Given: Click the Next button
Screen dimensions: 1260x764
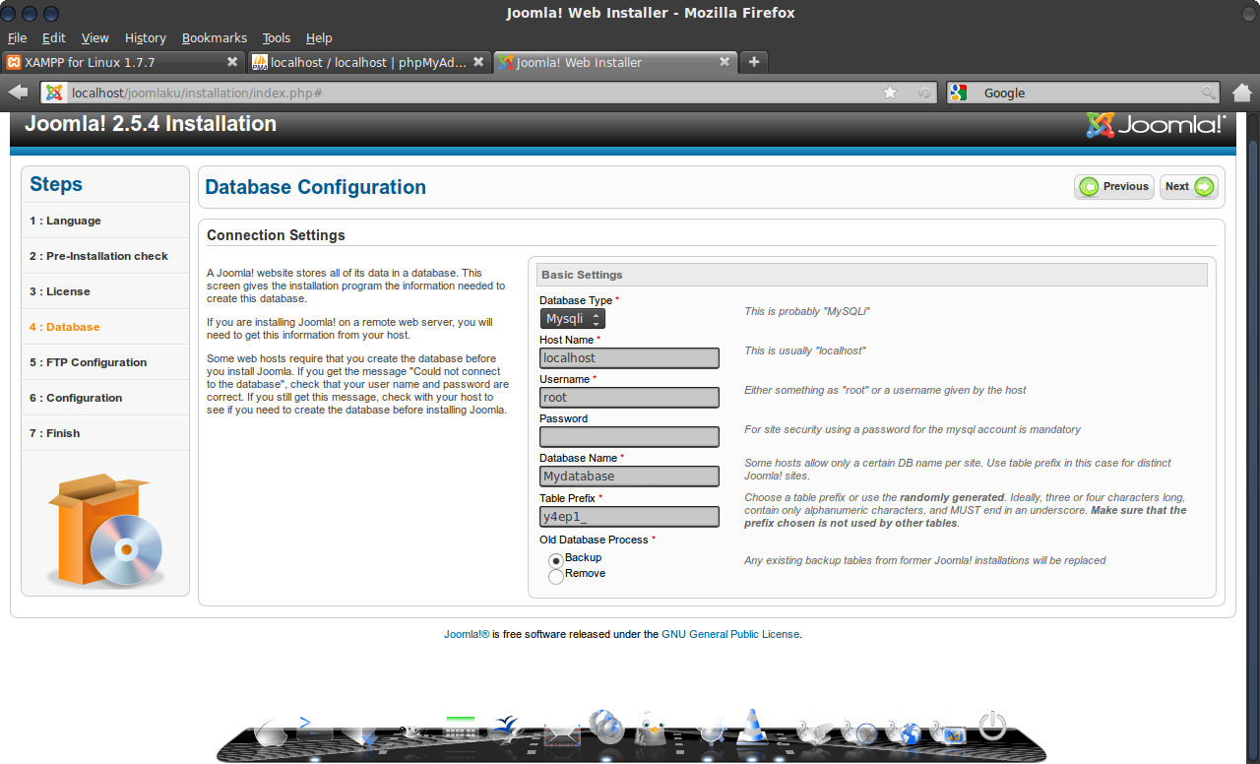Looking at the screenshot, I should 1189,187.
